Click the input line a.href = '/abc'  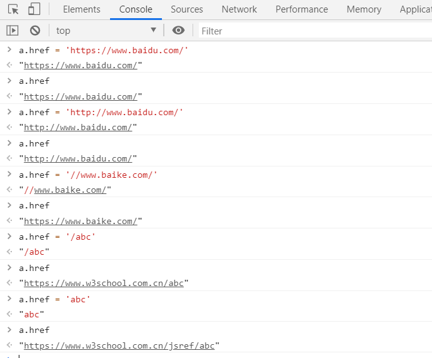[58, 237]
